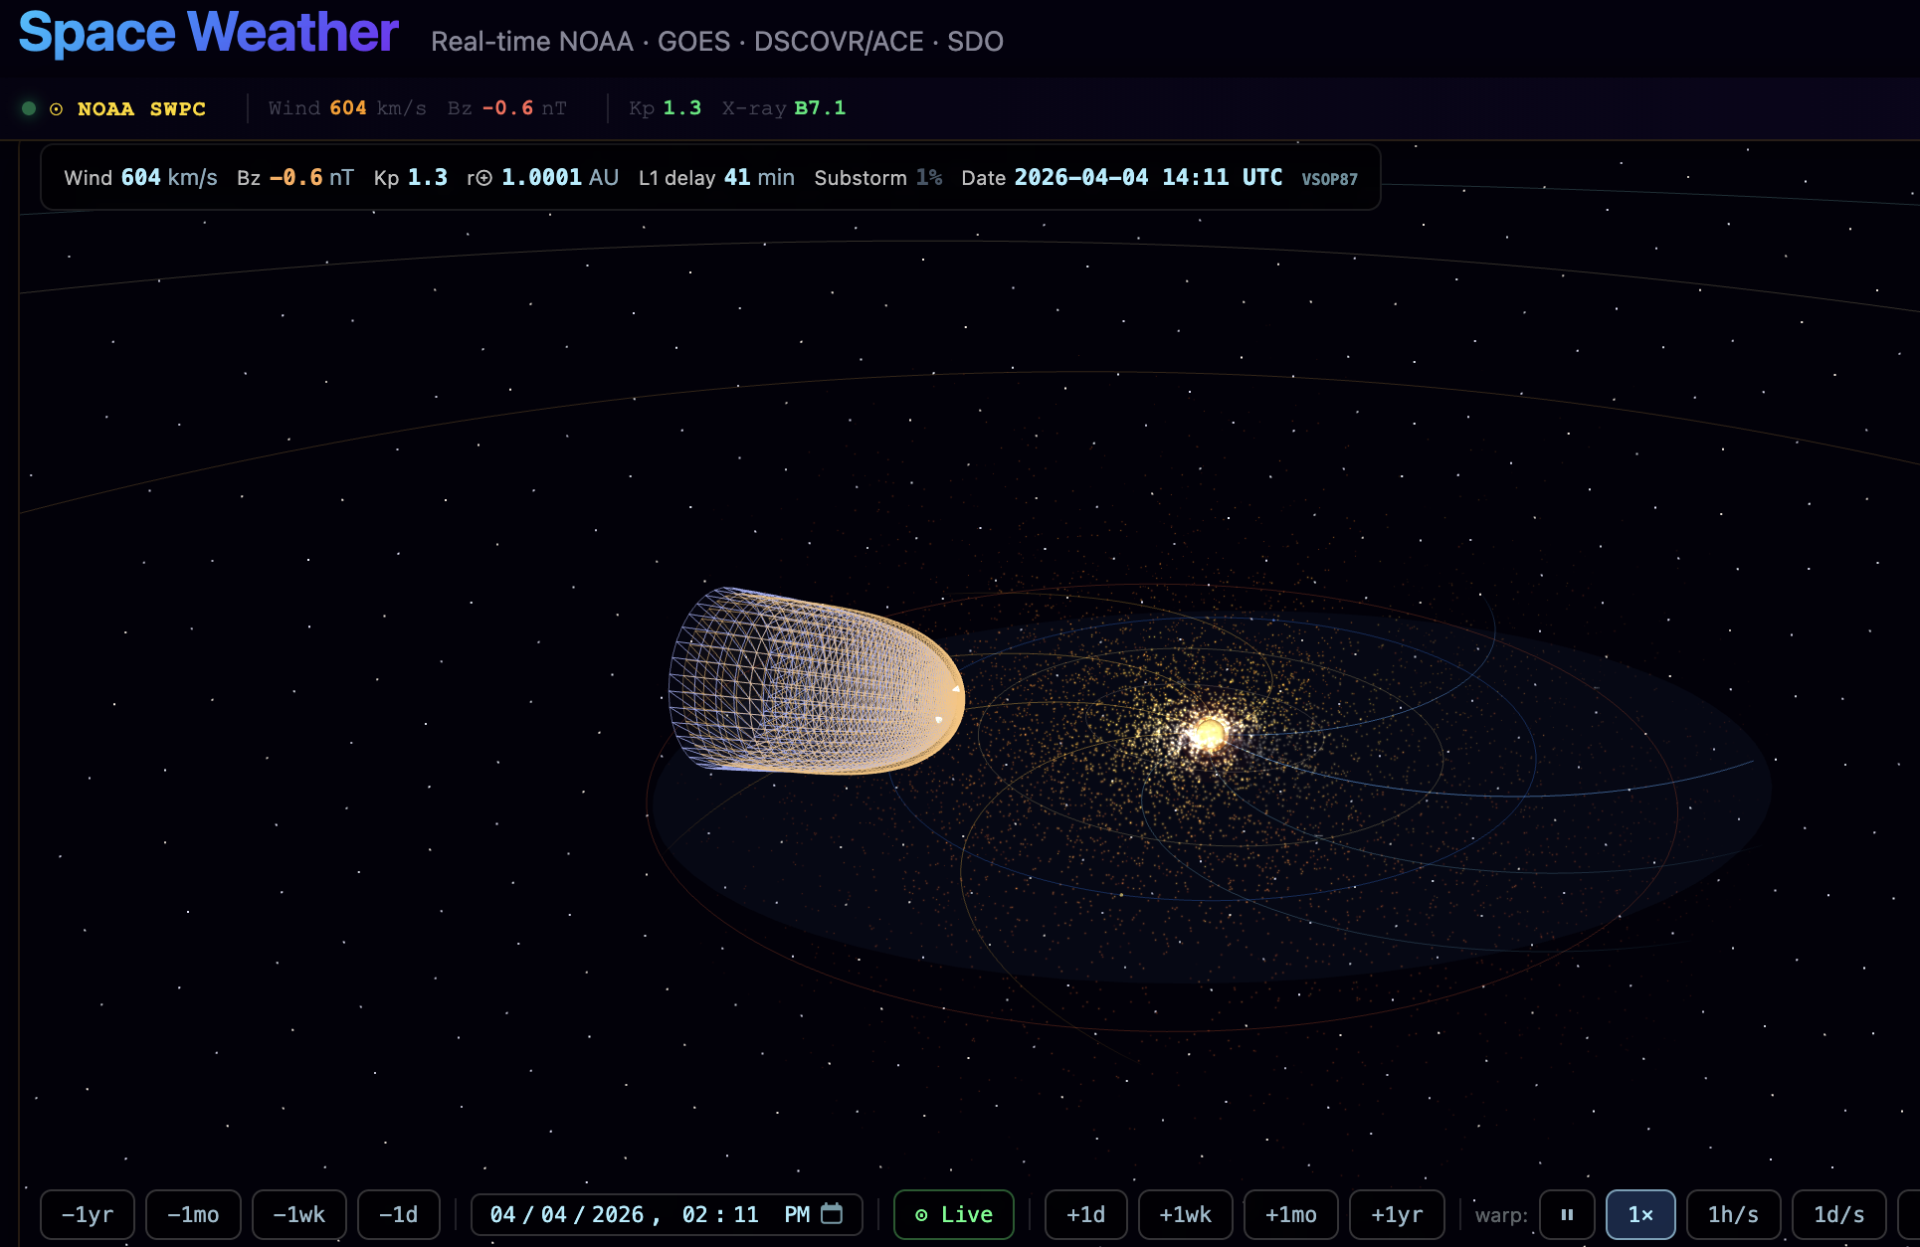The image size is (1920, 1247).
Task: Select the 1× warp speed
Action: [1640, 1214]
